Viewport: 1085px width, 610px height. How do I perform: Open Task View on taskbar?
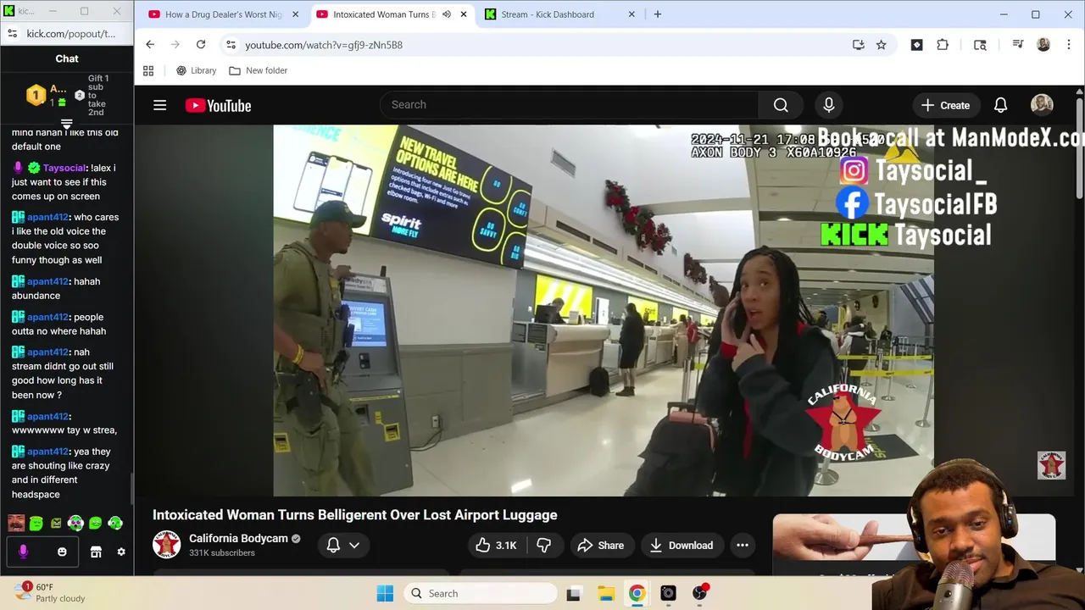[x=574, y=593]
